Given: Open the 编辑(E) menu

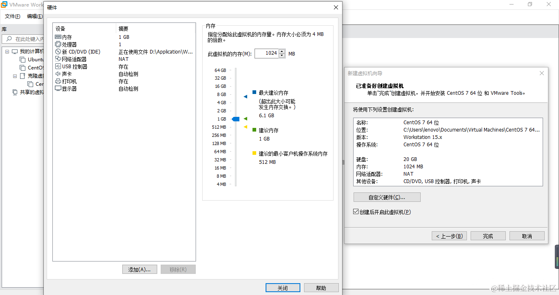Looking at the screenshot, I should coord(35,16).
